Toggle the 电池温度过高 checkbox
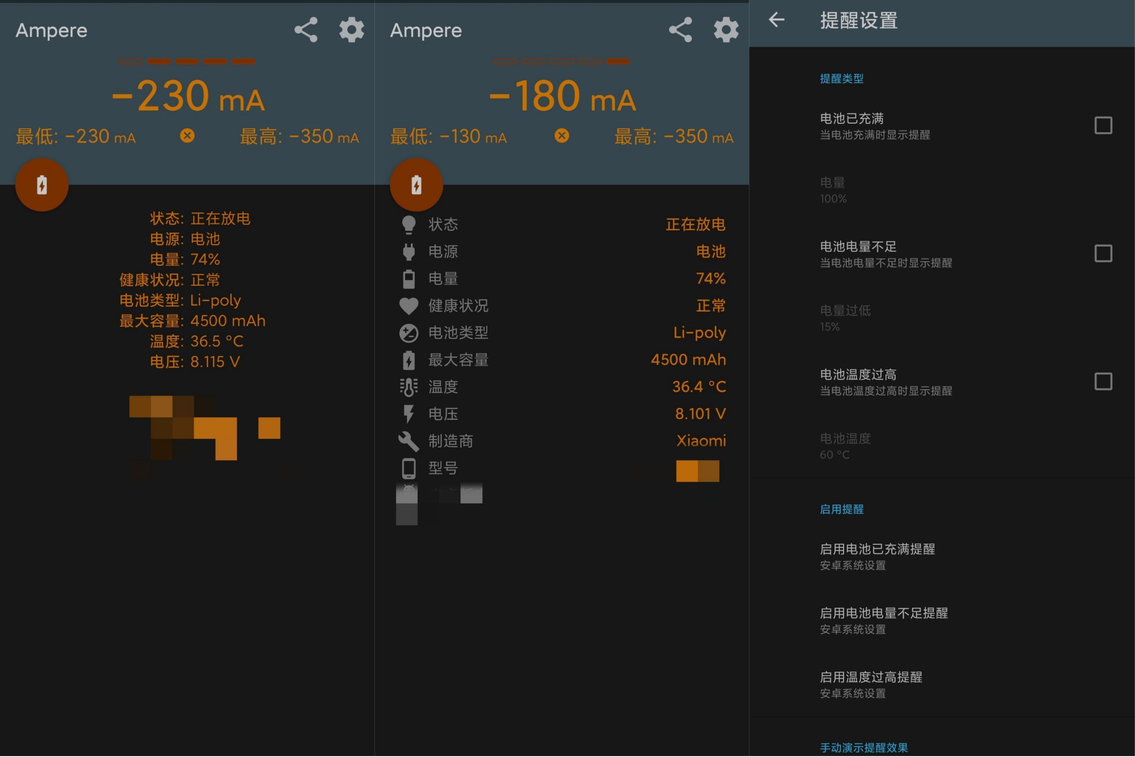This screenshot has width=1135, height=757. pyautogui.click(x=1104, y=381)
